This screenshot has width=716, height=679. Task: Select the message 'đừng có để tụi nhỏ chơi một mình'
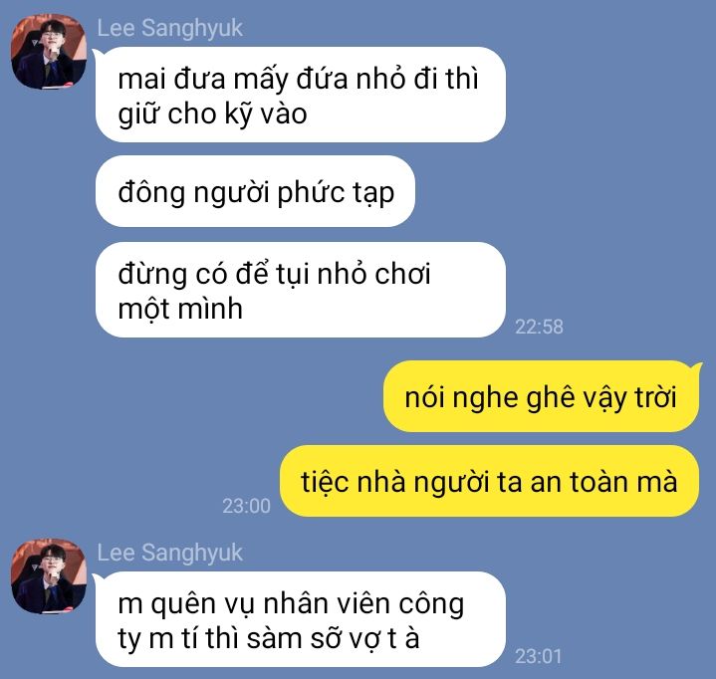[x=301, y=290]
